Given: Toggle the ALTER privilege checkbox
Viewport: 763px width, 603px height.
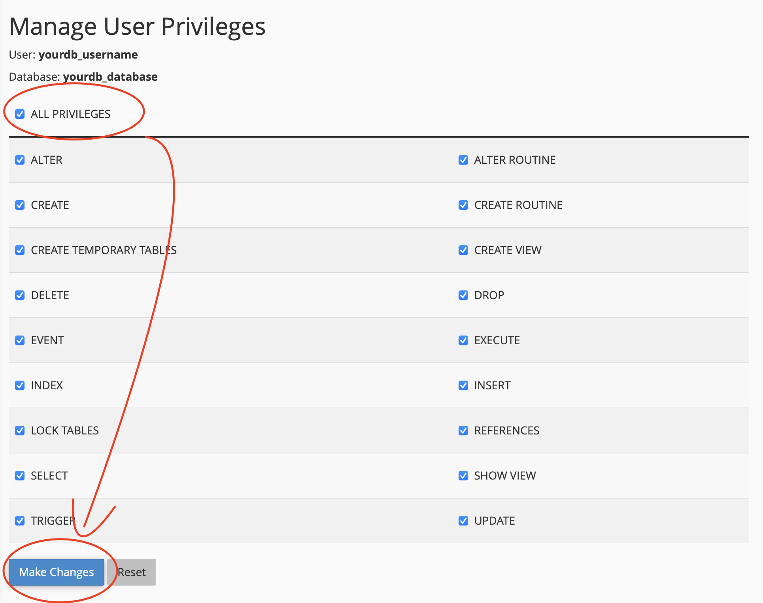Looking at the screenshot, I should point(20,160).
